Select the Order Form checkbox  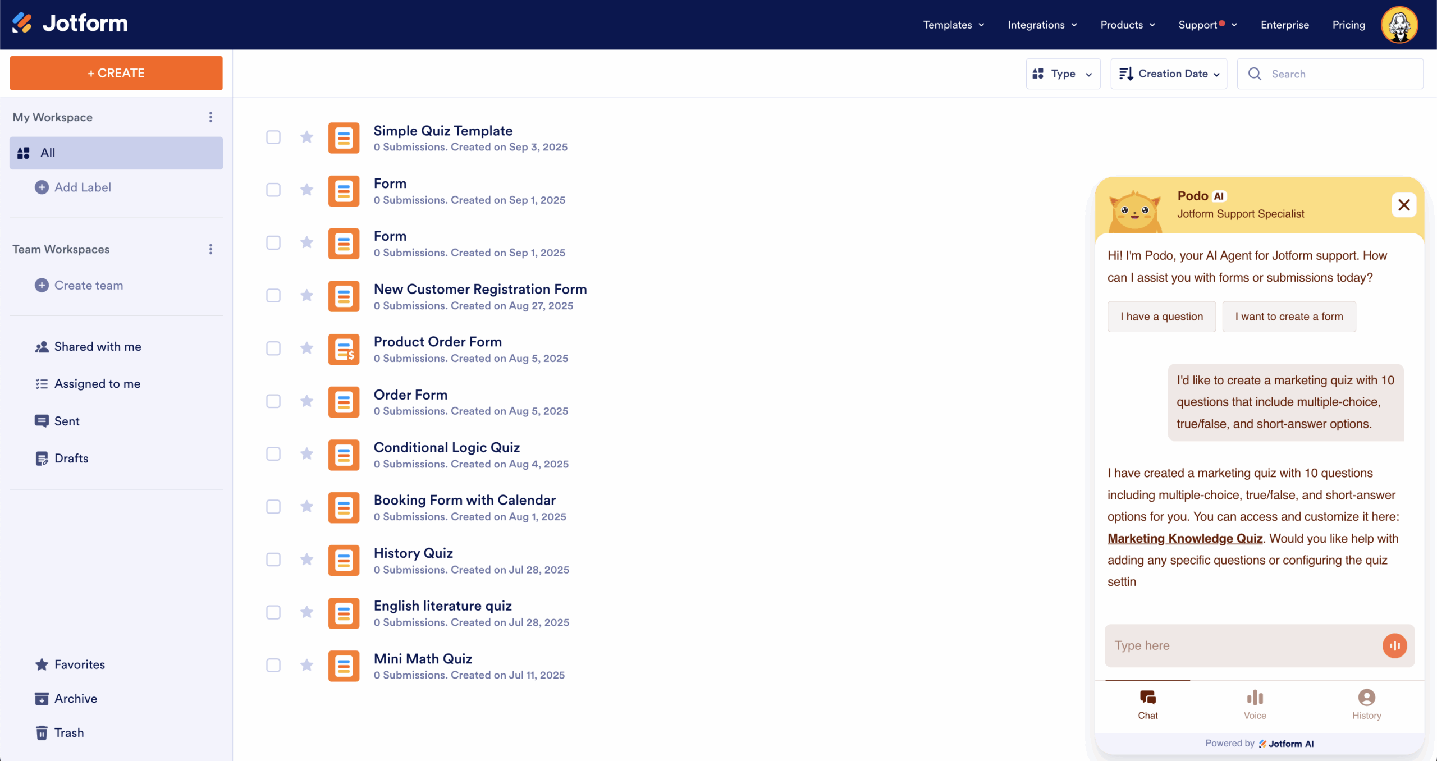tap(273, 401)
